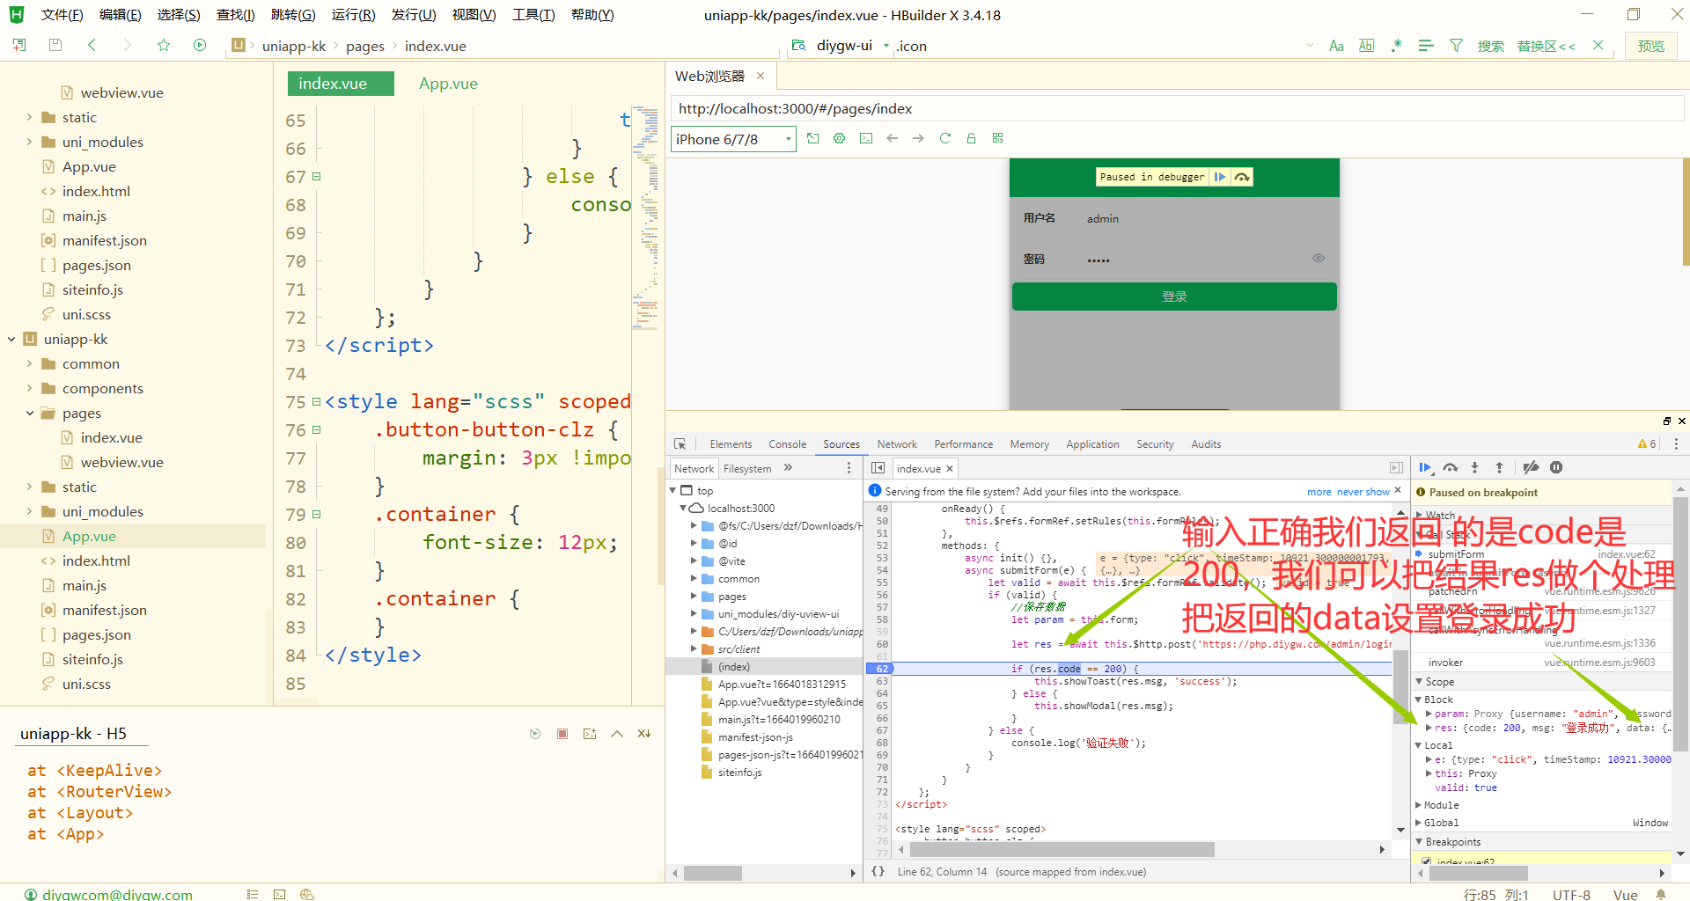Click DevTools inspect element icon
Viewport: 1690px width, 901px height.
[680, 444]
